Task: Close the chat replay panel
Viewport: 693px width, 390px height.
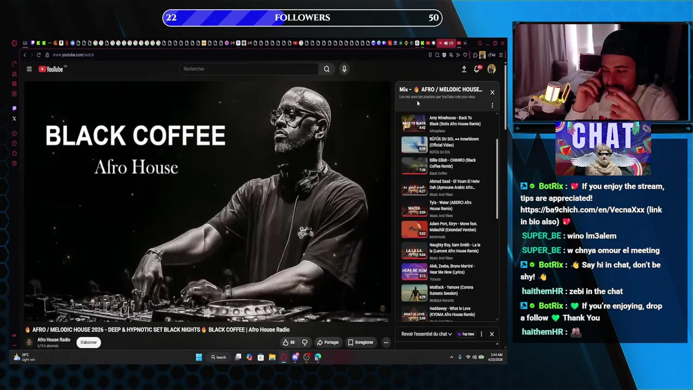Action: tap(492, 334)
